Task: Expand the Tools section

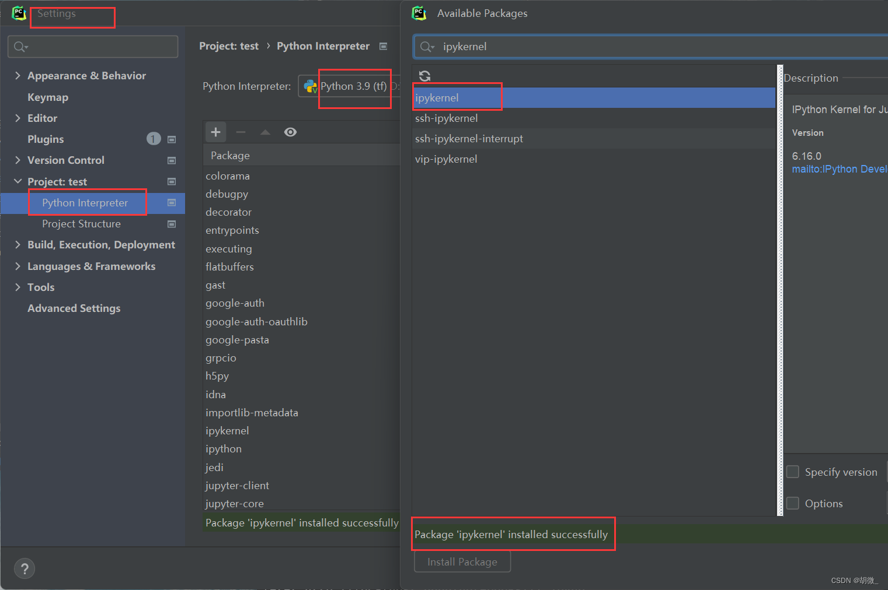Action: [18, 287]
